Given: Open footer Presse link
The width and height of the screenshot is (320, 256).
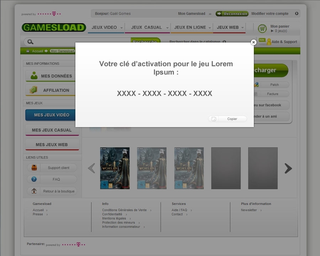Looking at the screenshot, I should [38, 214].
